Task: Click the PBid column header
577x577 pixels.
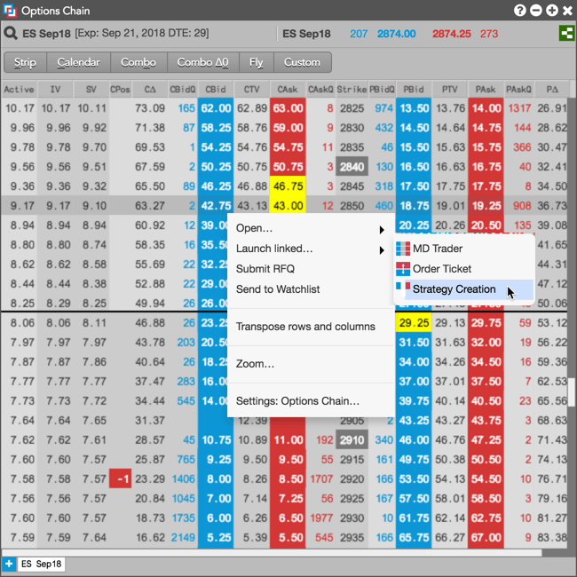Action: tap(414, 90)
